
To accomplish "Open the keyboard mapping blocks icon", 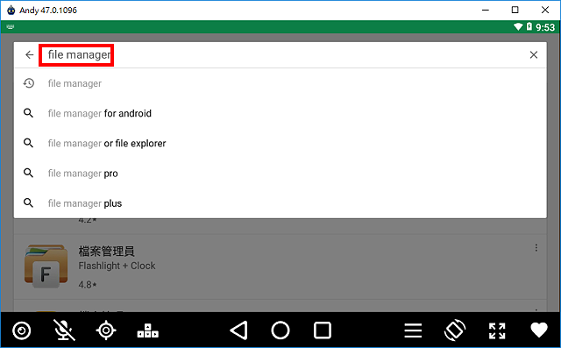I will [x=148, y=330].
